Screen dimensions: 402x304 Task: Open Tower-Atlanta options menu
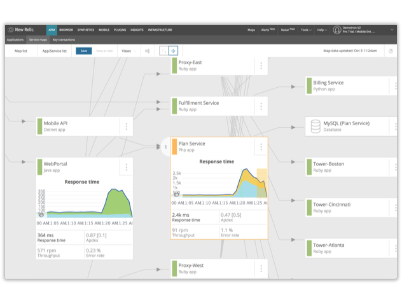click(396, 249)
